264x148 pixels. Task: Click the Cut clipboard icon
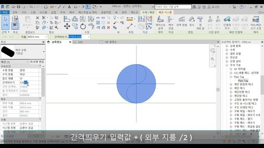(x=38, y=17)
